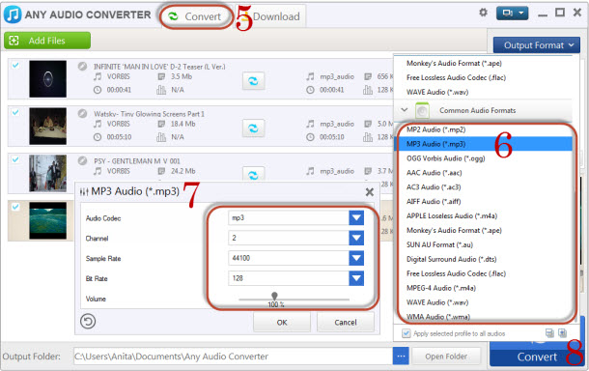The width and height of the screenshot is (589, 371).
Task: Switch to the Convert tab
Action: pos(196,16)
